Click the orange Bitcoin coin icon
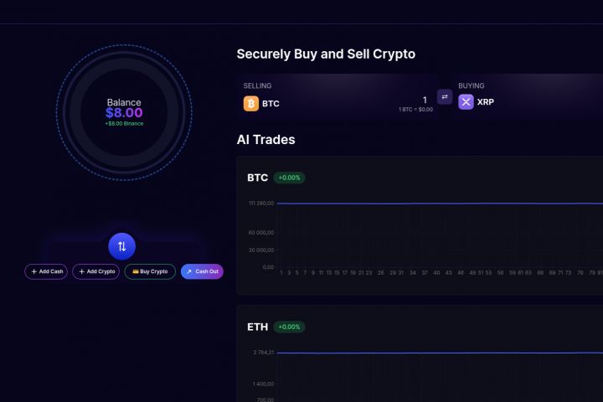 [x=250, y=103]
